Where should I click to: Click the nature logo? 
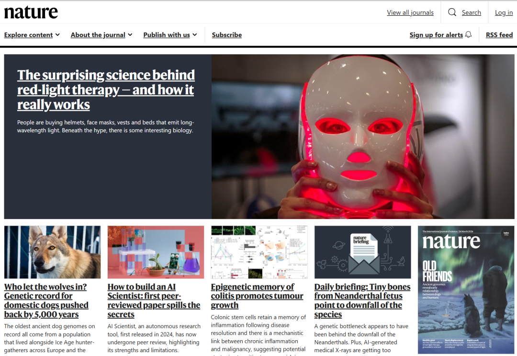[x=31, y=12]
